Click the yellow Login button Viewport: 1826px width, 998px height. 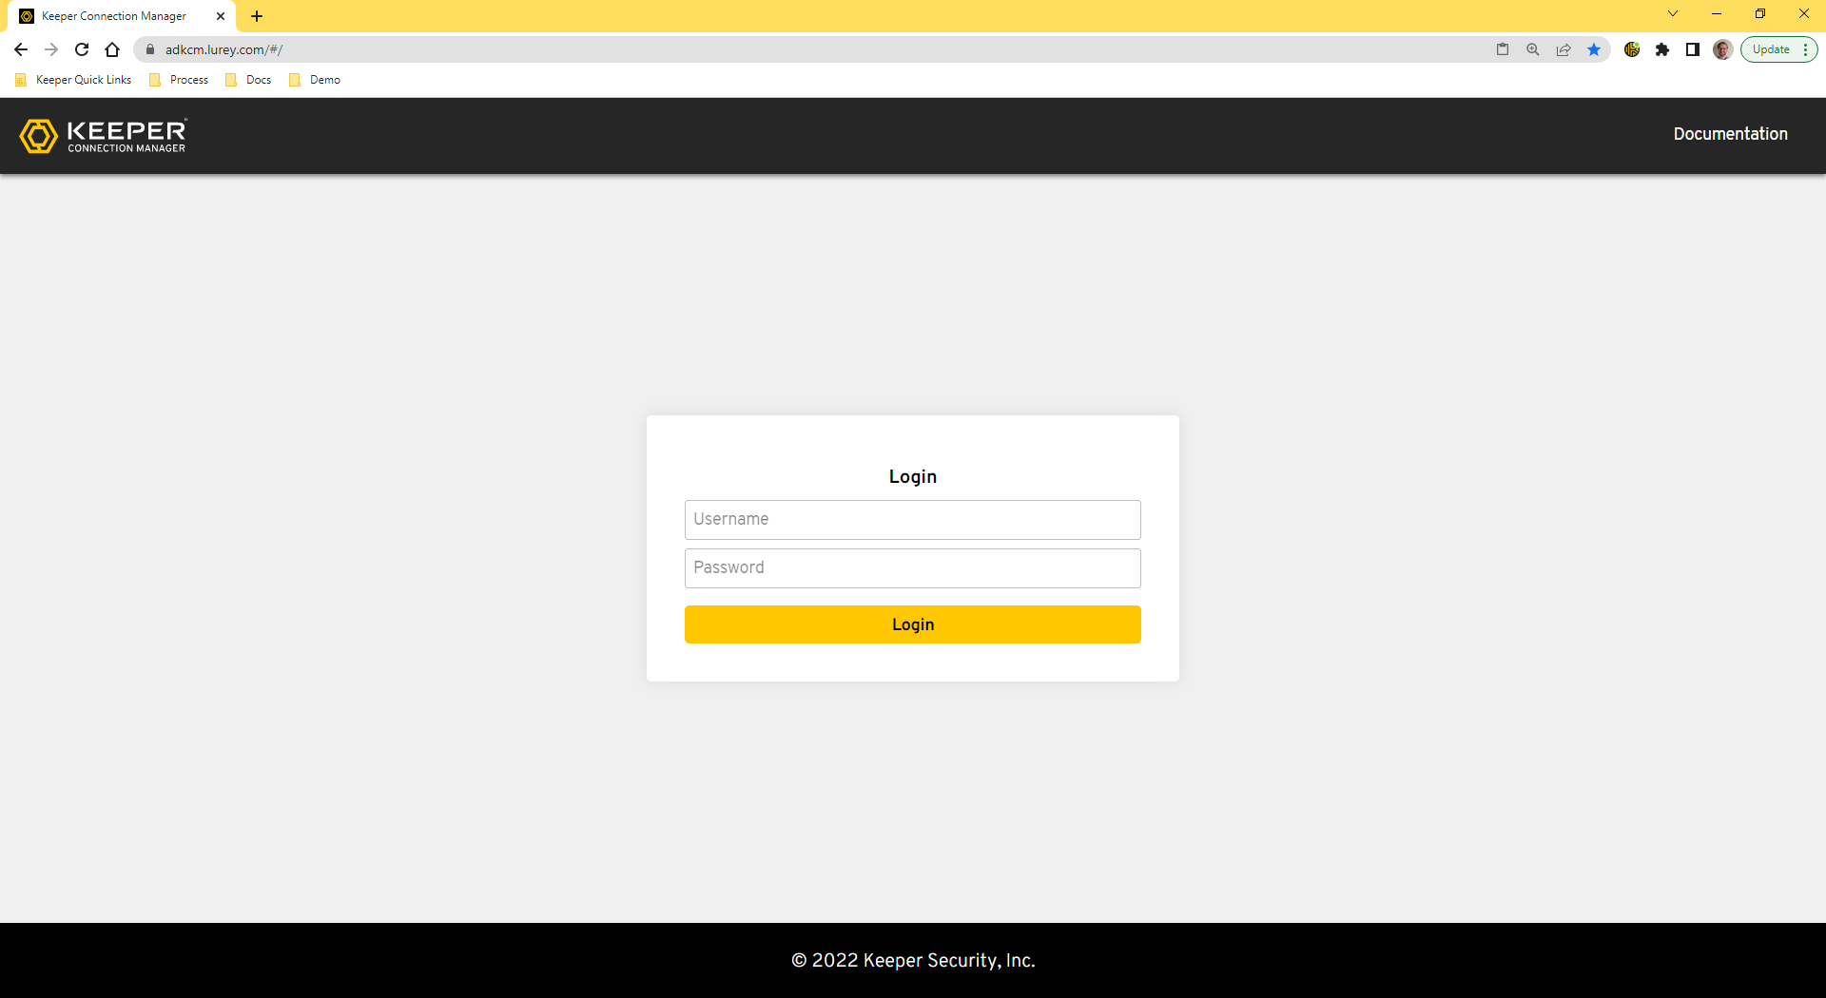(912, 624)
